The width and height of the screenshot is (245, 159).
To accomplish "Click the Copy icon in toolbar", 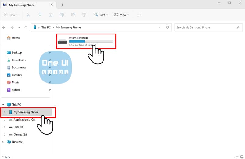I will tap(39, 15).
